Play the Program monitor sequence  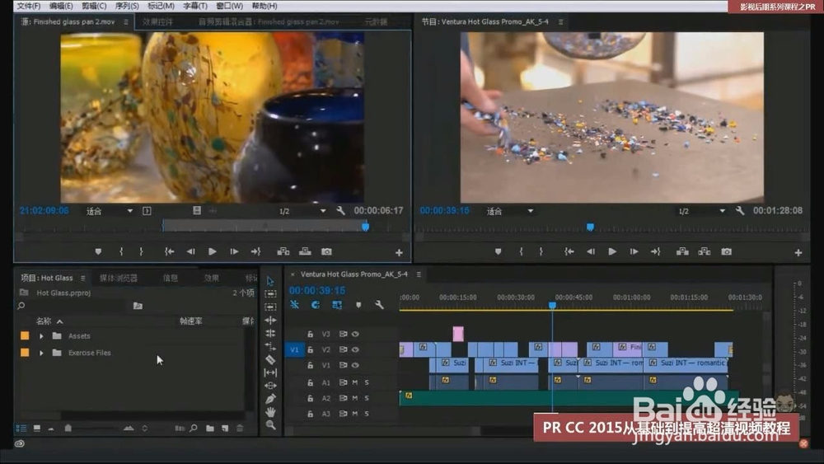pyautogui.click(x=611, y=251)
